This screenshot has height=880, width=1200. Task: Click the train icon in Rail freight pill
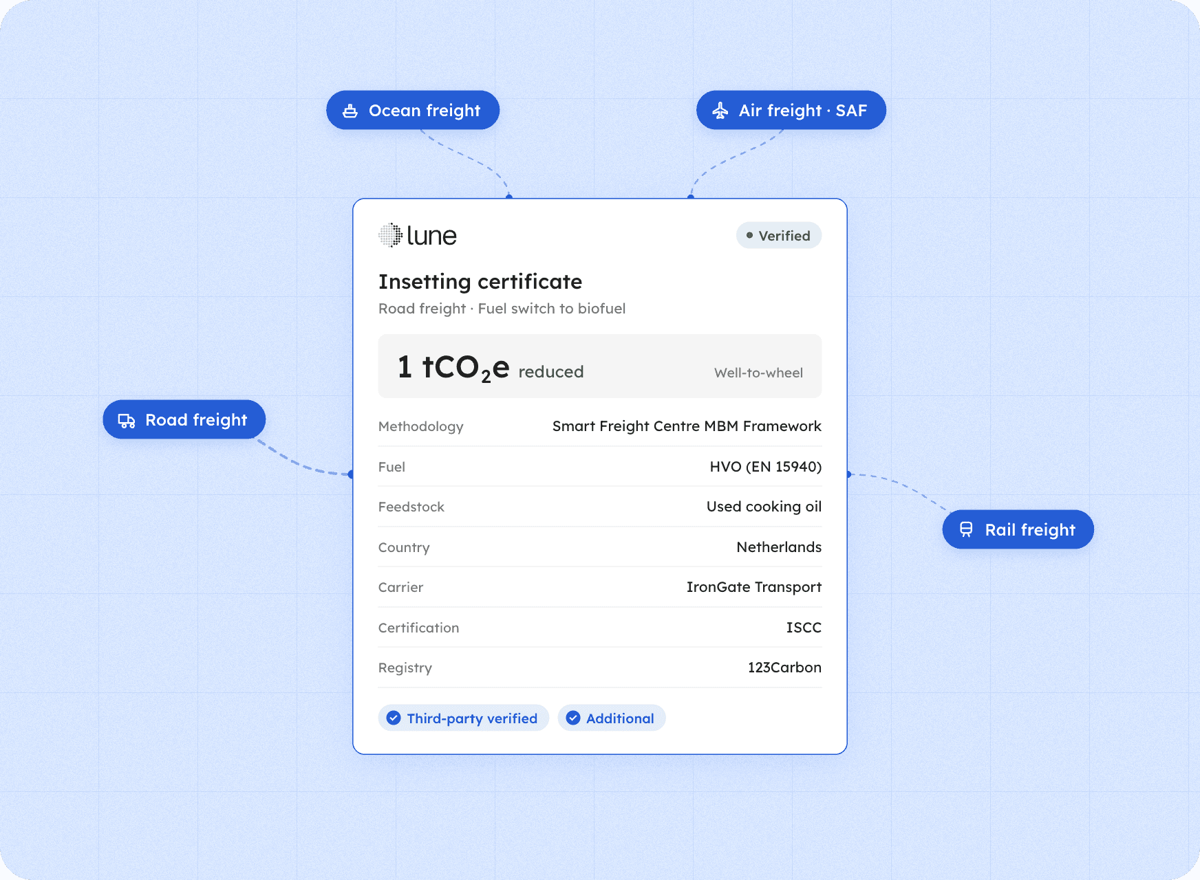(966, 529)
